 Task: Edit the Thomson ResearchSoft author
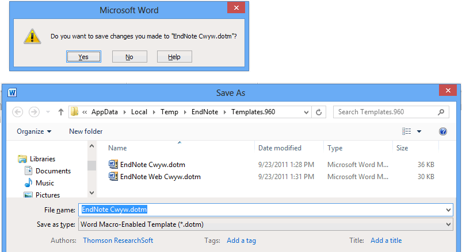tap(118, 241)
